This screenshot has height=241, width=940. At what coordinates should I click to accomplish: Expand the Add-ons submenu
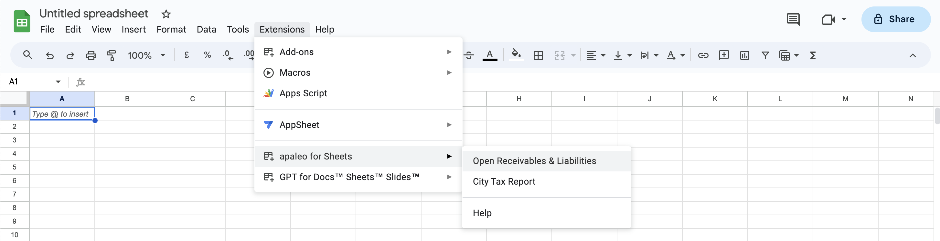click(358, 52)
